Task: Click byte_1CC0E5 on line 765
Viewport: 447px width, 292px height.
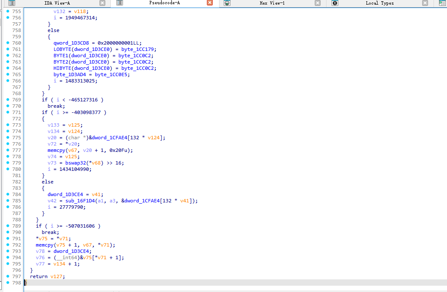Action: pos(111,74)
